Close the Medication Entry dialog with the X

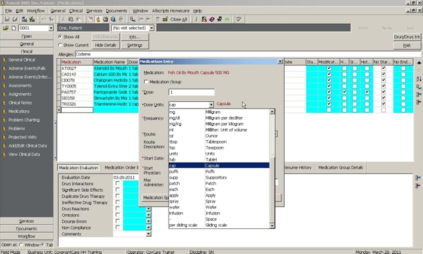click(x=280, y=62)
